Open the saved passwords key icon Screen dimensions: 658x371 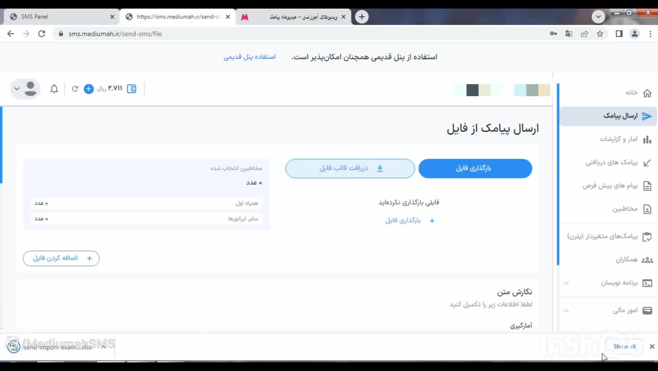tap(553, 34)
